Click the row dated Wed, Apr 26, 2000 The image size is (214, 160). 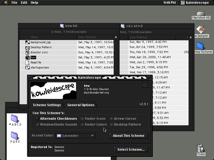pos(154,57)
